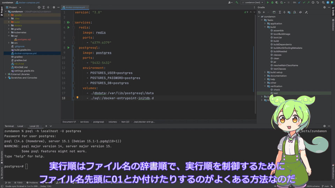Add a new terminal session with plus
The width and height of the screenshot is (335, 188).
coord(46,126)
